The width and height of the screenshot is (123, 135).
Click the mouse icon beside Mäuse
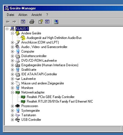(18, 83)
